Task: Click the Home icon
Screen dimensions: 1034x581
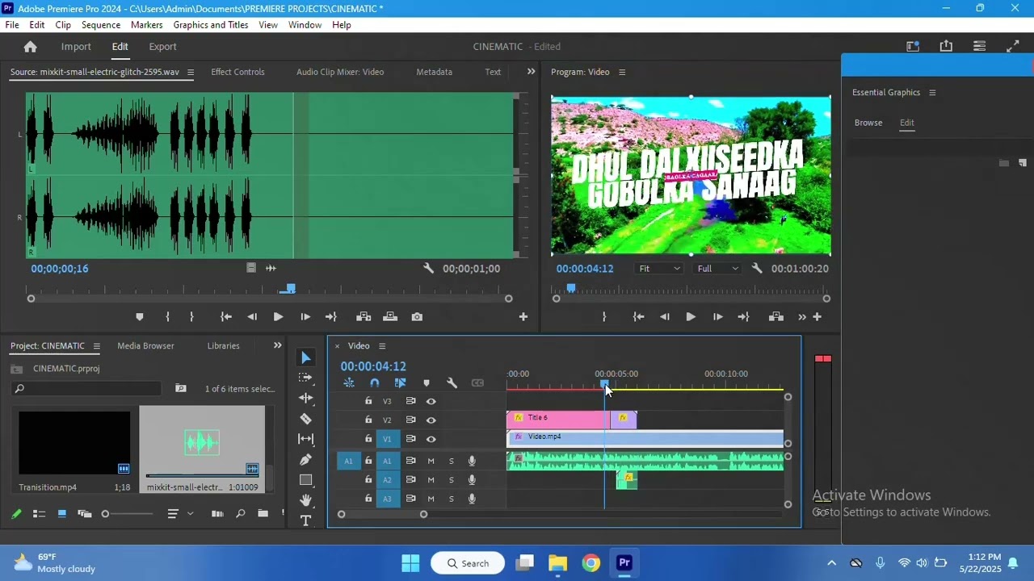Action: click(x=30, y=47)
